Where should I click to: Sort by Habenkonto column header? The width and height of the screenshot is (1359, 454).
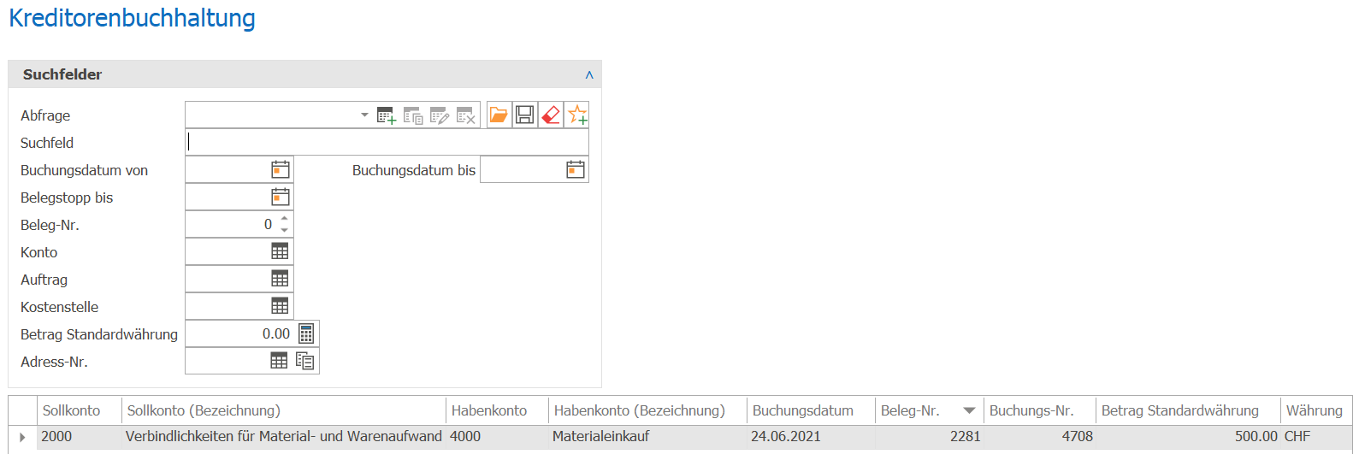497,410
